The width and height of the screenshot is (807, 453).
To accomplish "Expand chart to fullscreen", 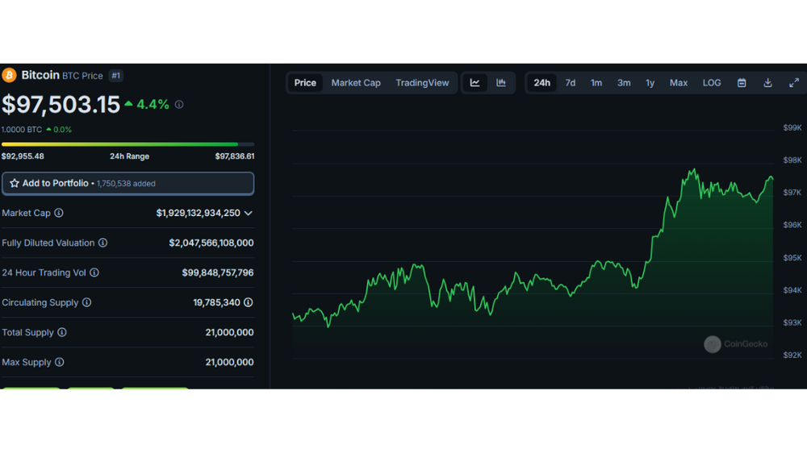I will 794,83.
